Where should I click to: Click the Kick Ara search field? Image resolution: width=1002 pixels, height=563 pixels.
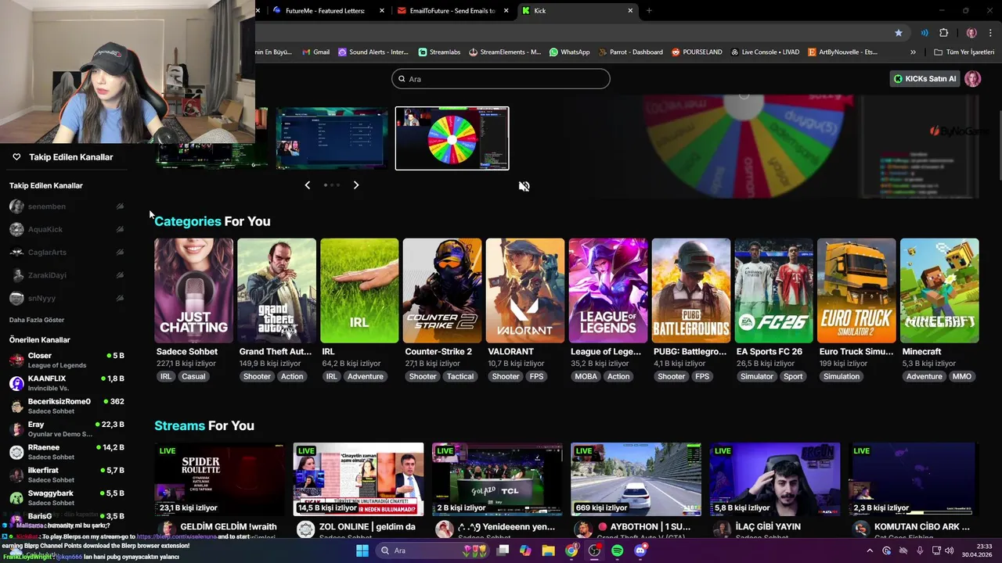click(501, 79)
